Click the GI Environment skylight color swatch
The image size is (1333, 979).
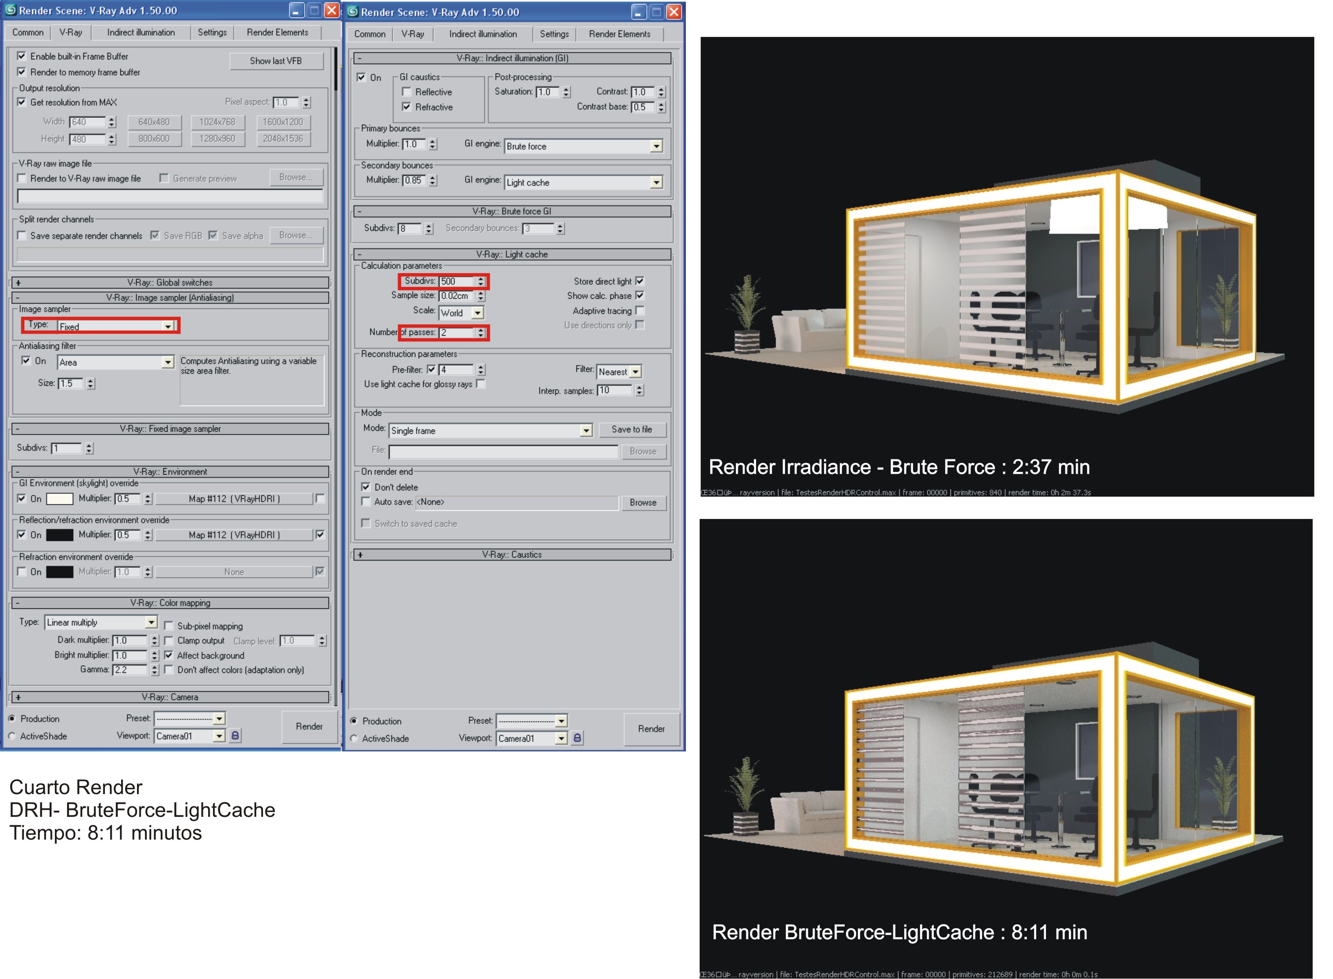59,498
